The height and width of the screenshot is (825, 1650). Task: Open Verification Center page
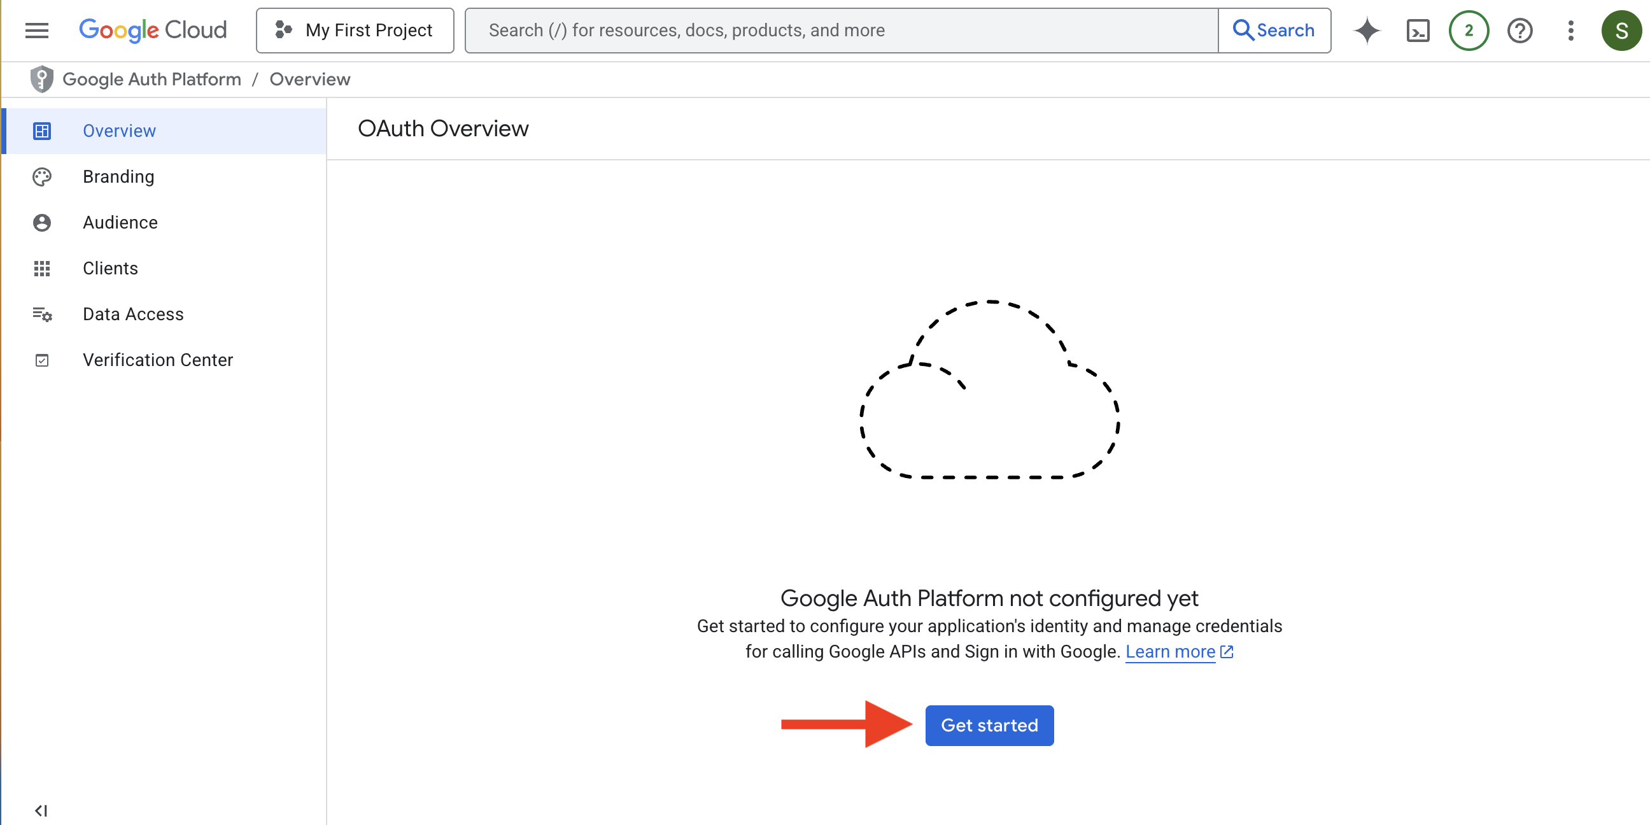158,359
